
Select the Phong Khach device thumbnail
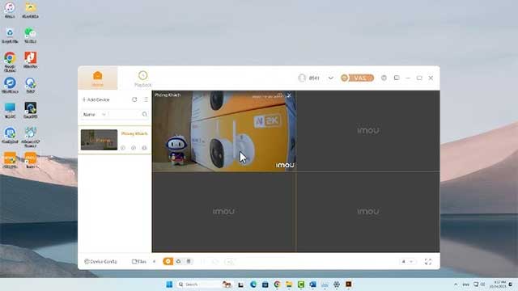pyautogui.click(x=99, y=140)
